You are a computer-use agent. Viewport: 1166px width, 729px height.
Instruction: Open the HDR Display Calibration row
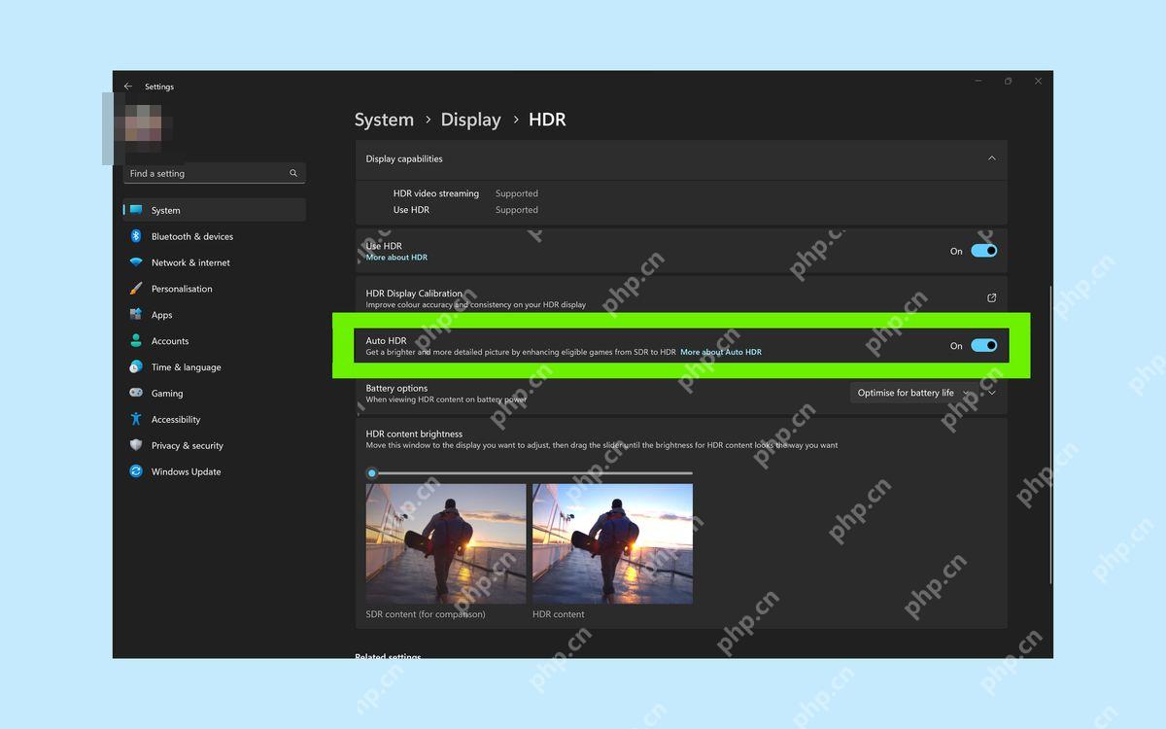[681, 297]
